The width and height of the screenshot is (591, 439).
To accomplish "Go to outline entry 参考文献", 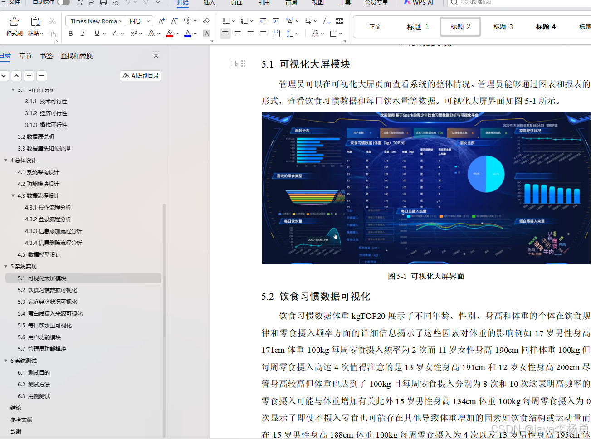I will (21, 419).
